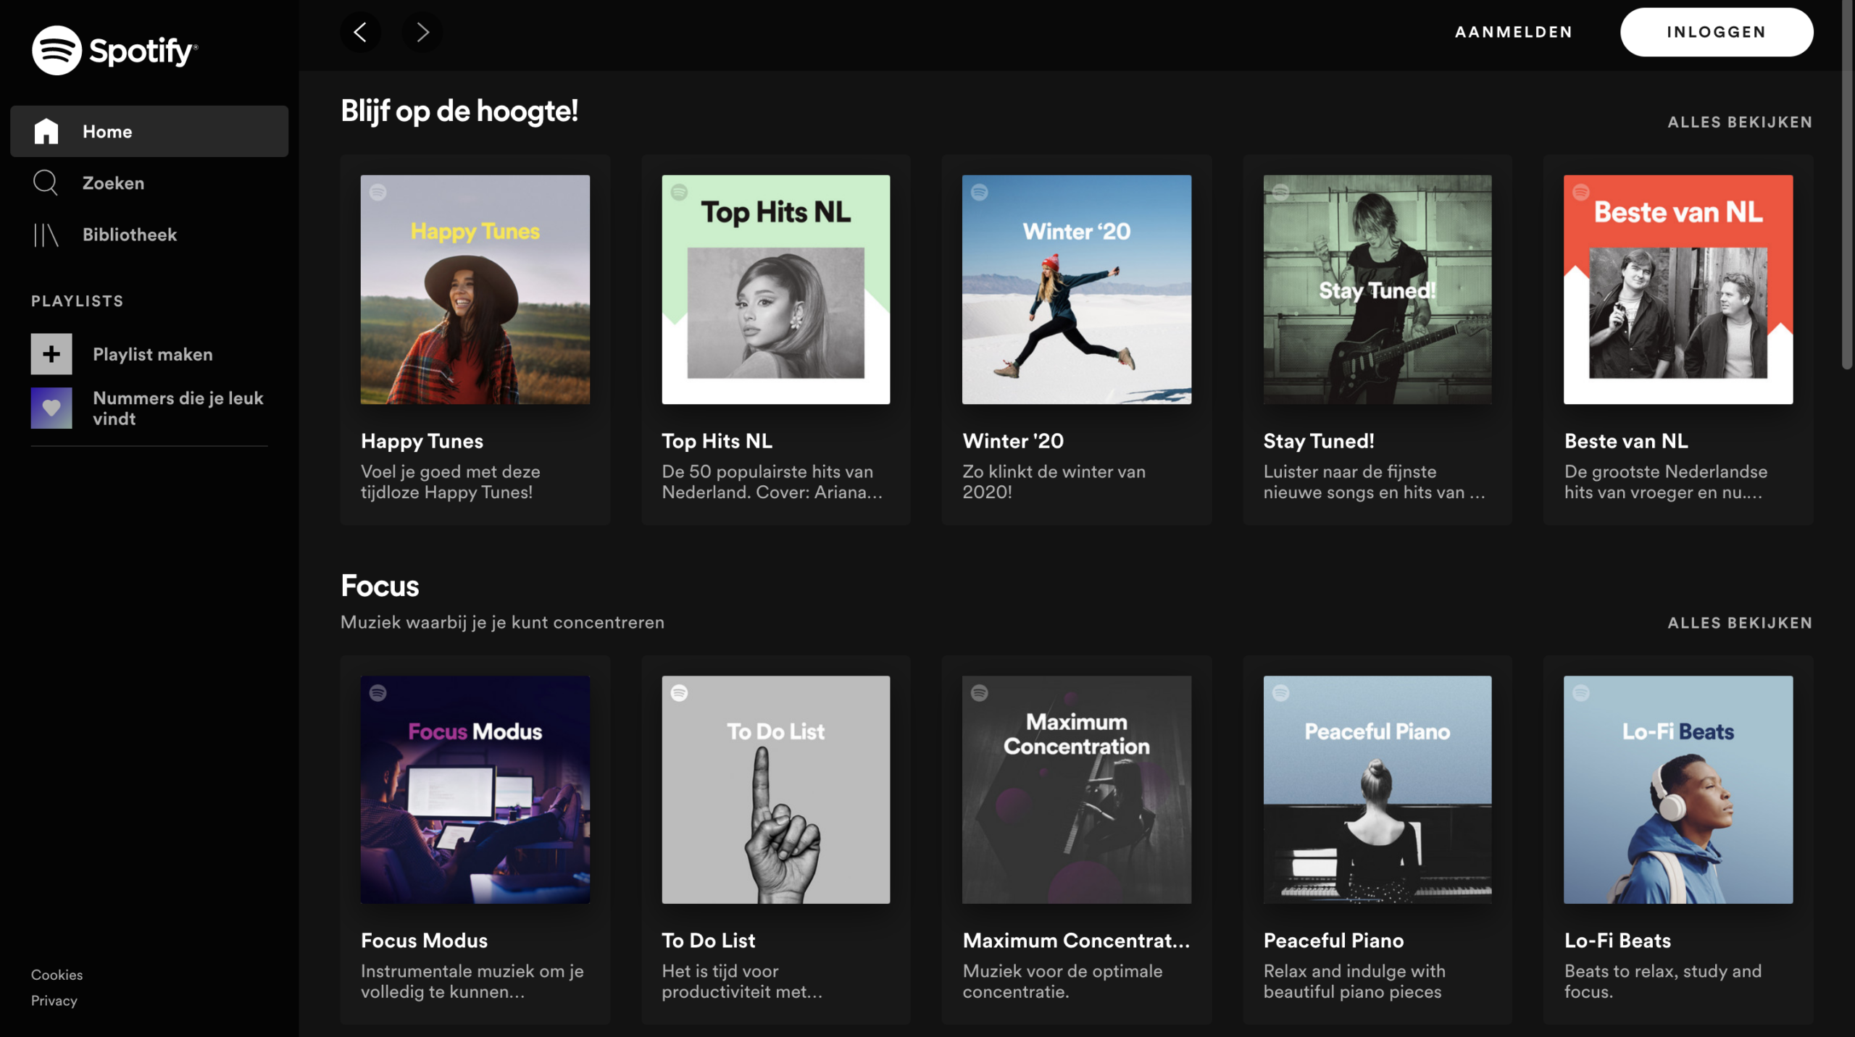
Task: Open the Stay Tuned! cover image
Action: 1377,290
